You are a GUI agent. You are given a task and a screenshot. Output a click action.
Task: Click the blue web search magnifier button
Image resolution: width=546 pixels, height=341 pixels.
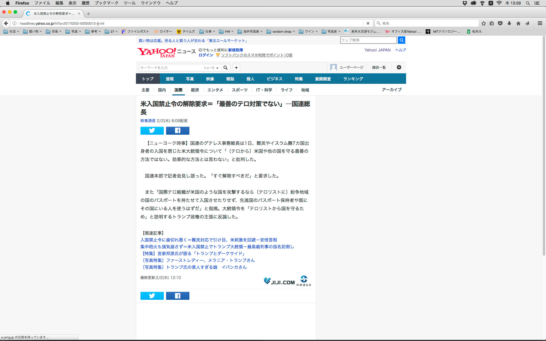[x=401, y=40]
